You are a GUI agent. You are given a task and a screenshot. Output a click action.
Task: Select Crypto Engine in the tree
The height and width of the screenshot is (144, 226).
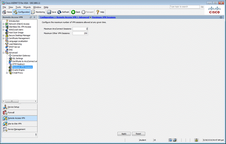tap(18, 70)
